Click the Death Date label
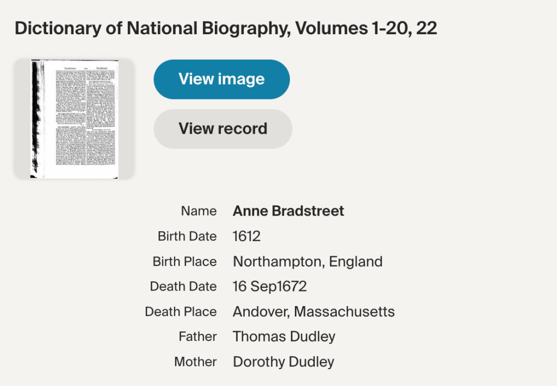 [183, 287]
